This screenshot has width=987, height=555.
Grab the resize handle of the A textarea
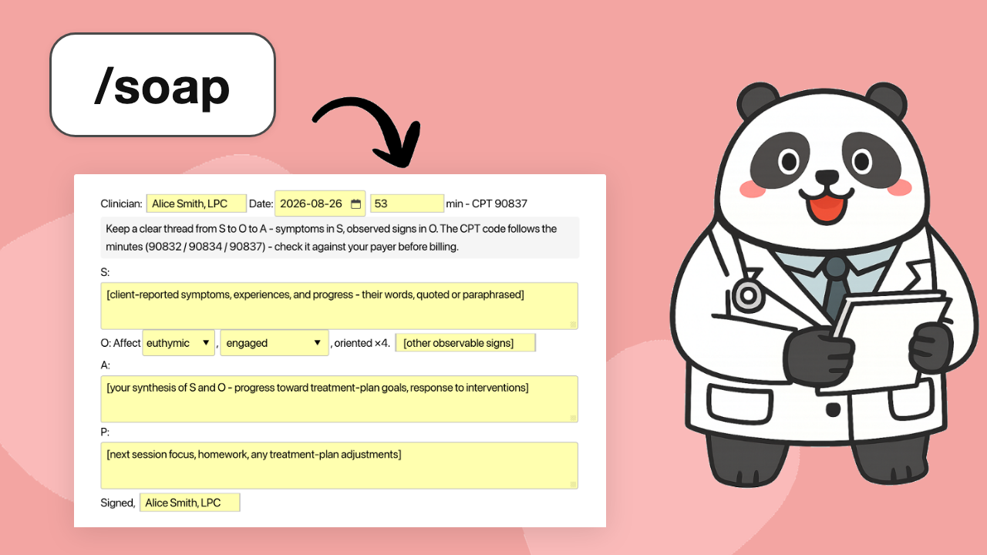point(573,417)
